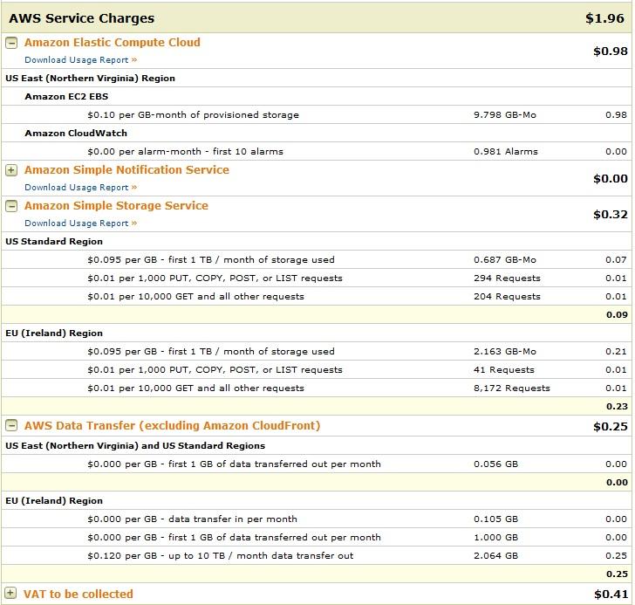Open AWS Data Transfer (excluding Amazon CloudFront) heading
635x605 pixels.
[x=172, y=425]
